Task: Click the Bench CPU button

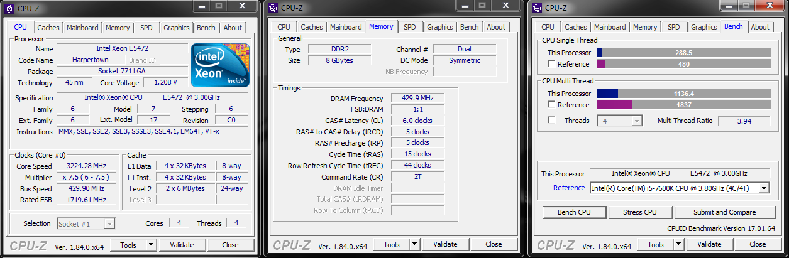Action: coord(574,212)
